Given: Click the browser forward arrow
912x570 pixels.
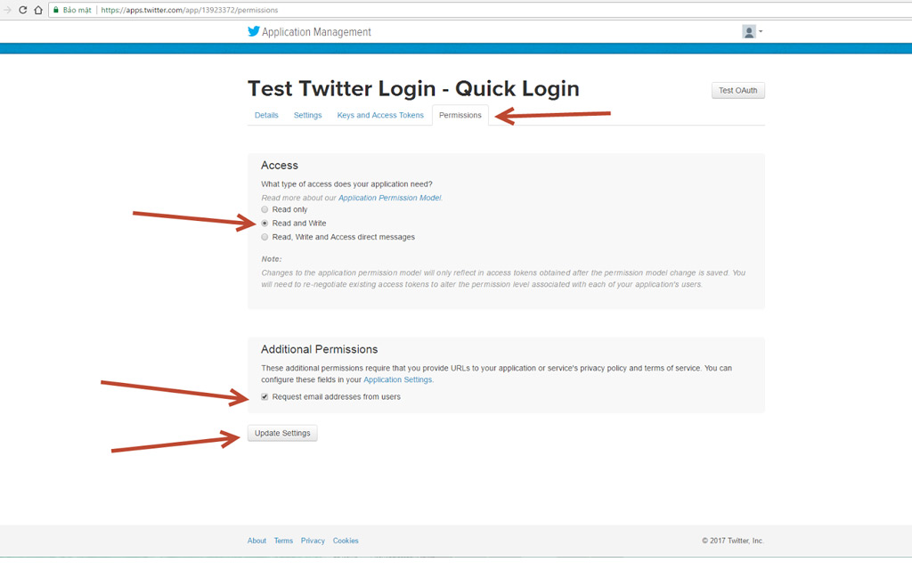Looking at the screenshot, I should pyautogui.click(x=7, y=10).
